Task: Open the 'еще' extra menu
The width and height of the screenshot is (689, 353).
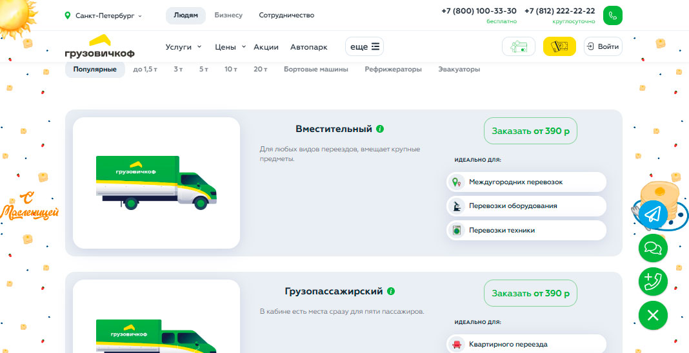Action: (x=364, y=46)
